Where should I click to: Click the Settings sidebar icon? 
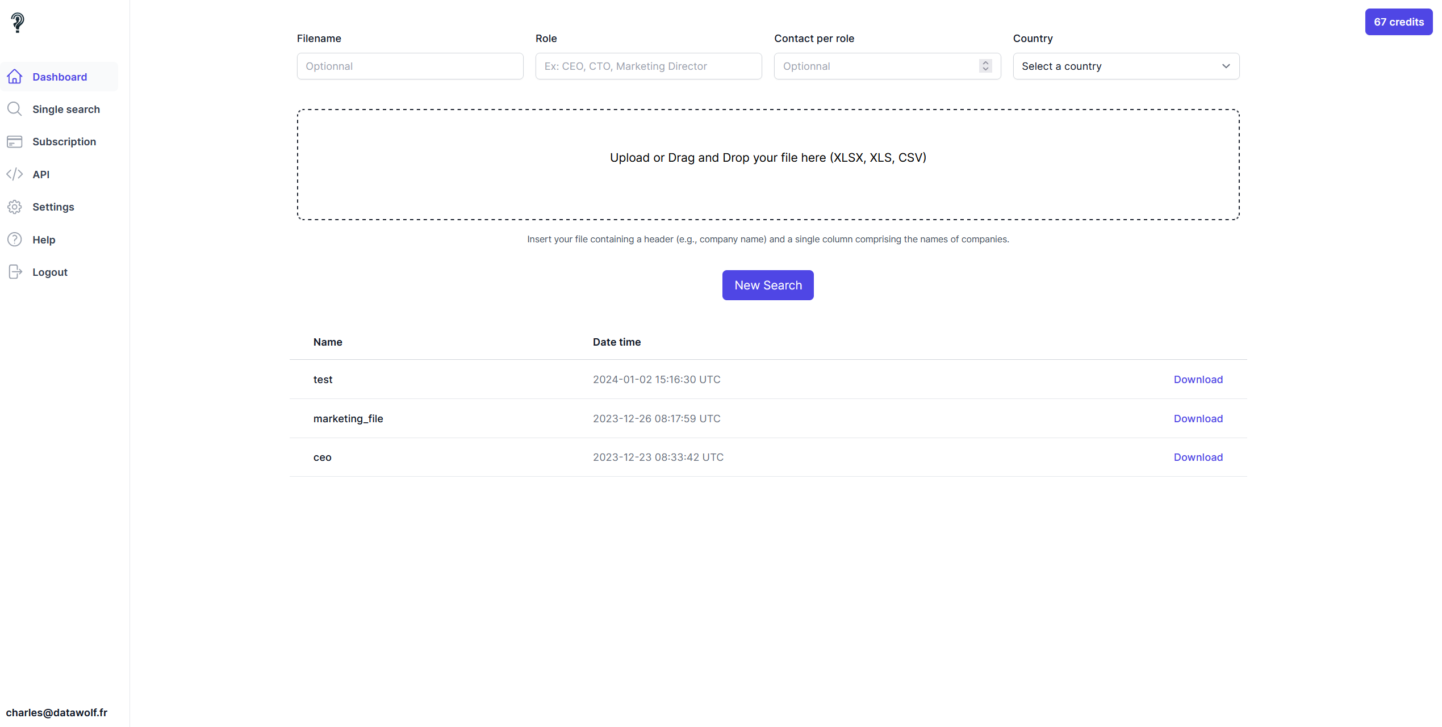click(14, 206)
